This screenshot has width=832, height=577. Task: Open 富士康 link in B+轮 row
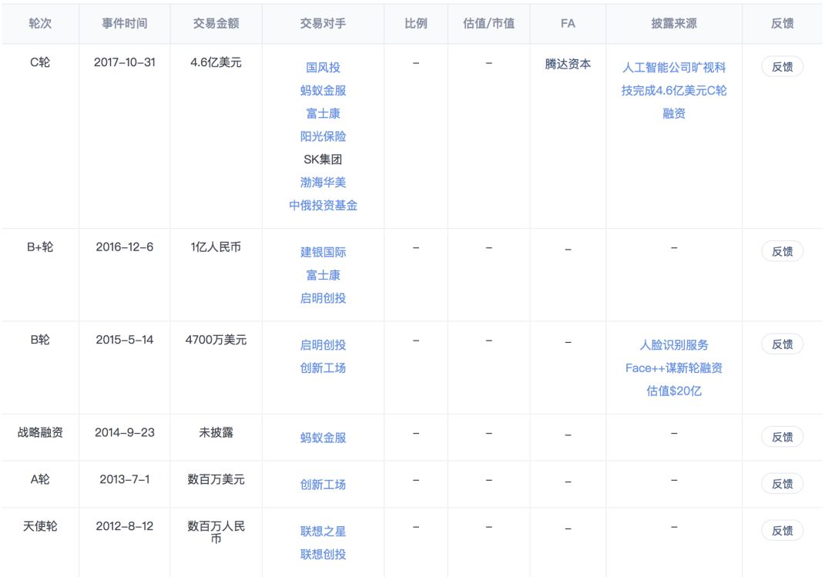[x=323, y=276]
